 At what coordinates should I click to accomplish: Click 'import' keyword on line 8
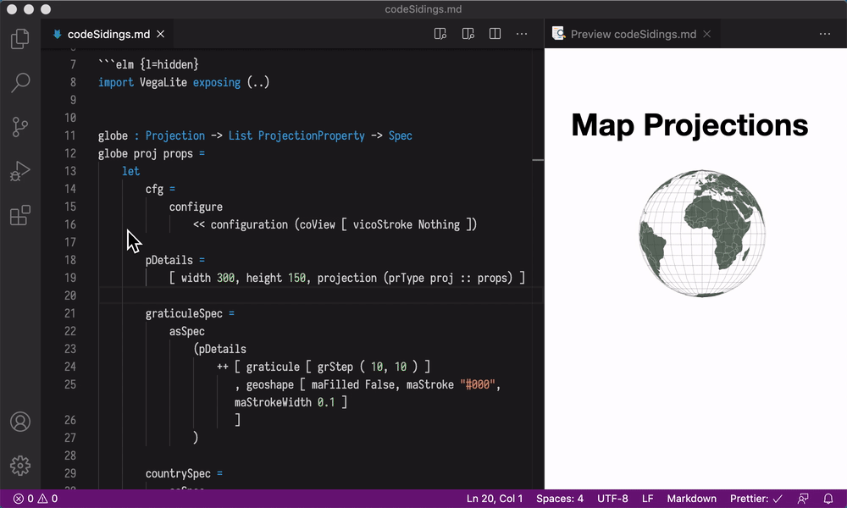[115, 82]
